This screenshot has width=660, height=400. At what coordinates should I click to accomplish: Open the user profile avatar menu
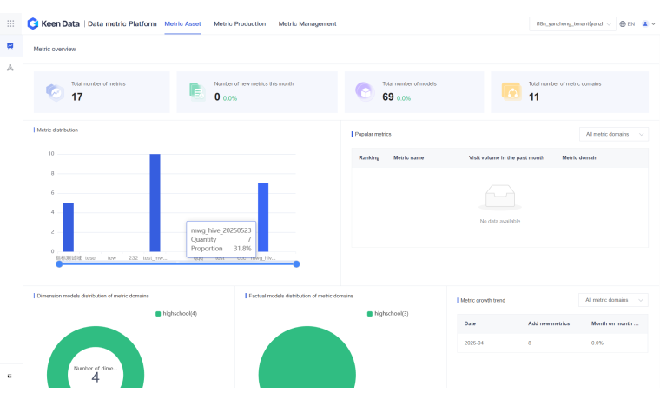[645, 23]
